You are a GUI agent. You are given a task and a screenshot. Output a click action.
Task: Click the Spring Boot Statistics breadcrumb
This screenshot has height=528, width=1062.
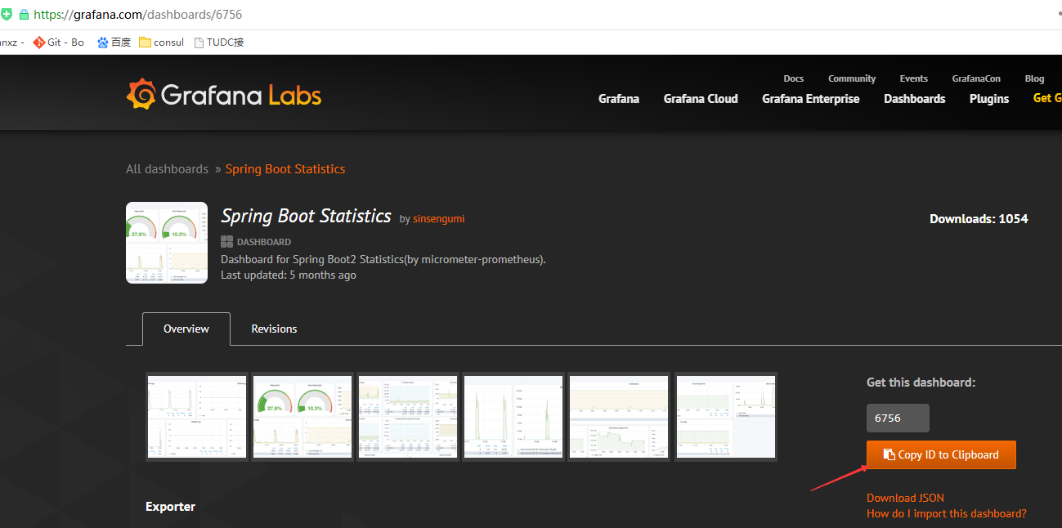pyautogui.click(x=285, y=169)
